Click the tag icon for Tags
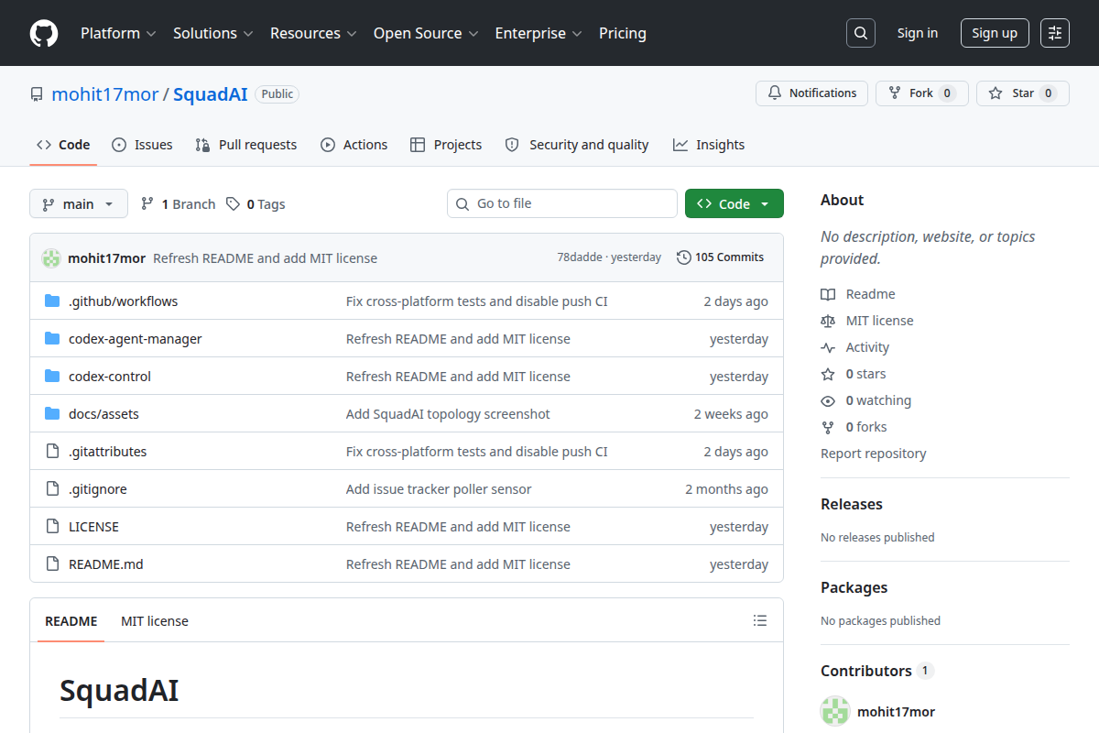Image resolution: width=1099 pixels, height=733 pixels. pos(234,204)
